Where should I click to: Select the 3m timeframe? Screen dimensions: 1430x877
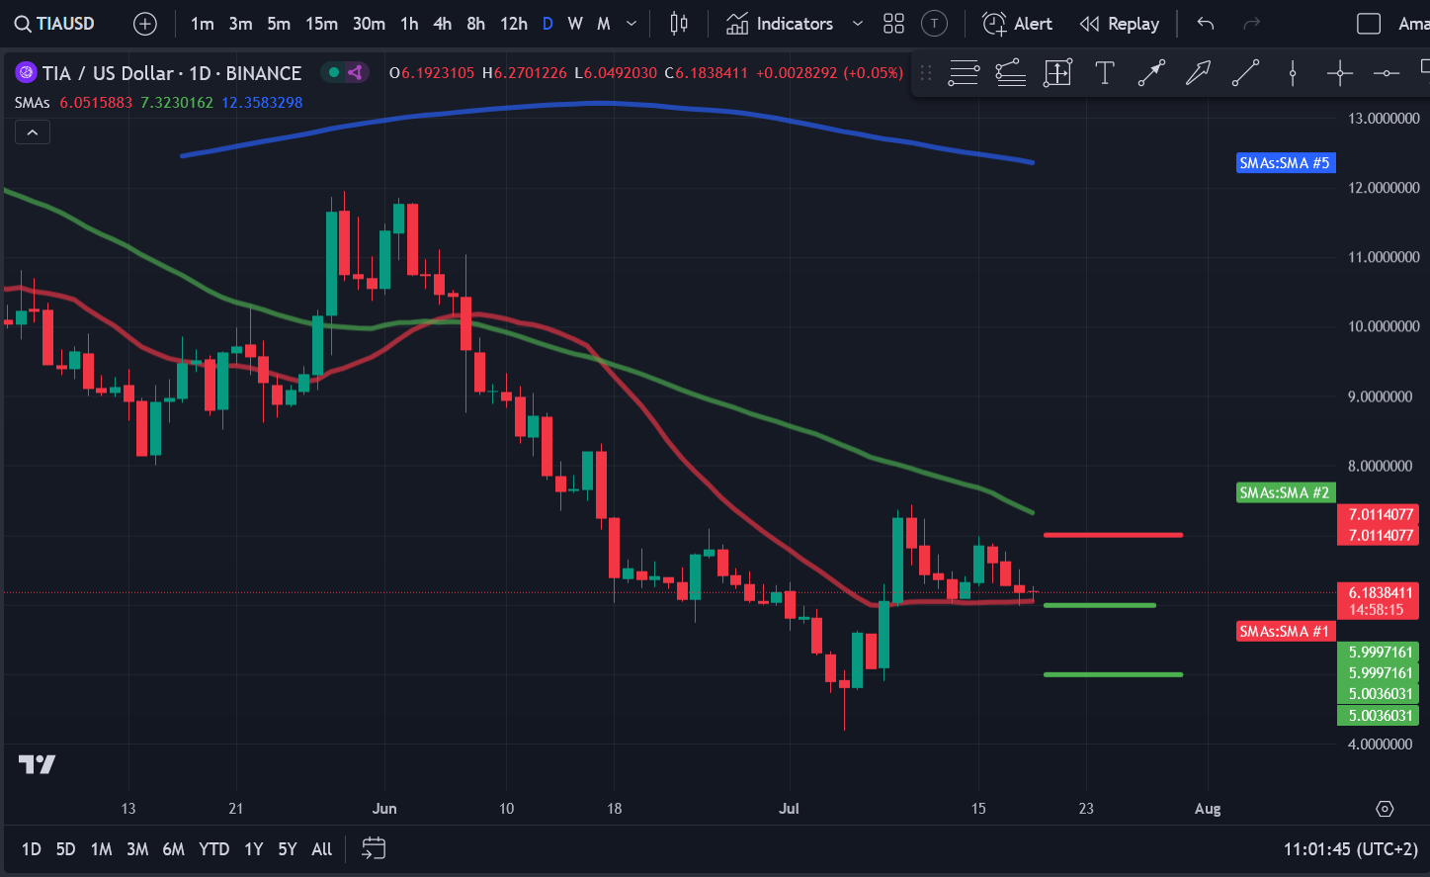tap(240, 24)
